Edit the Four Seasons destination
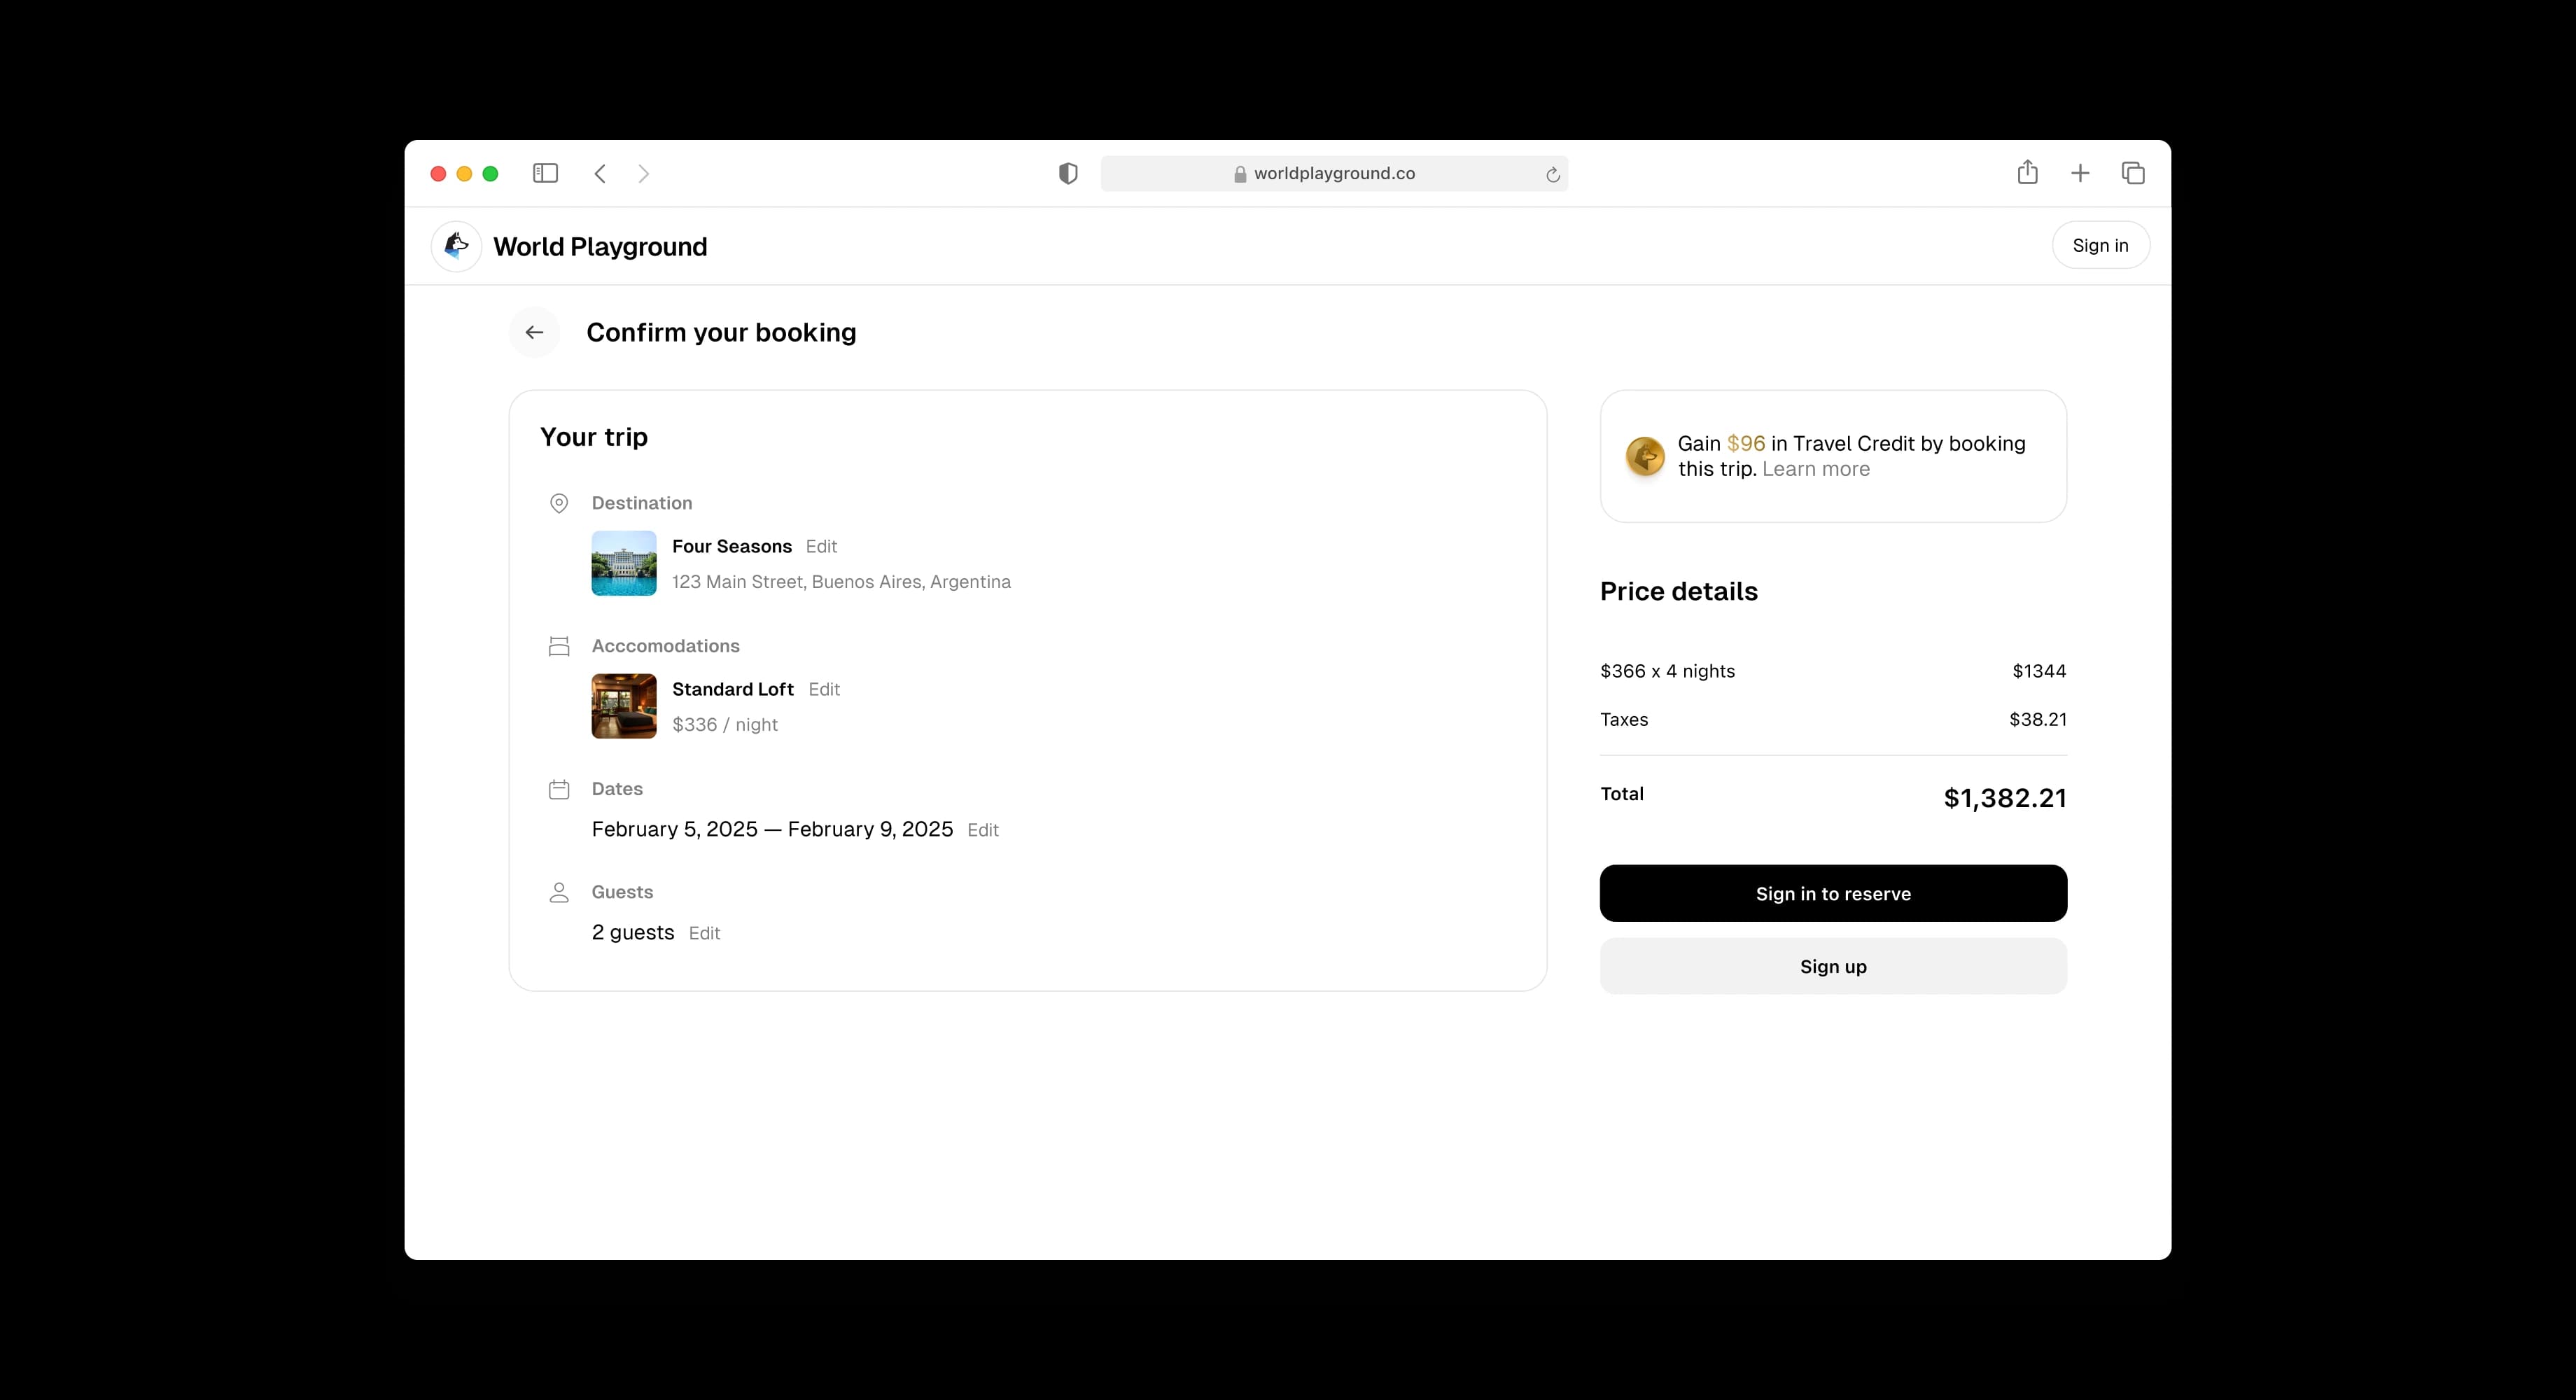This screenshot has width=2576, height=1400. click(x=821, y=546)
